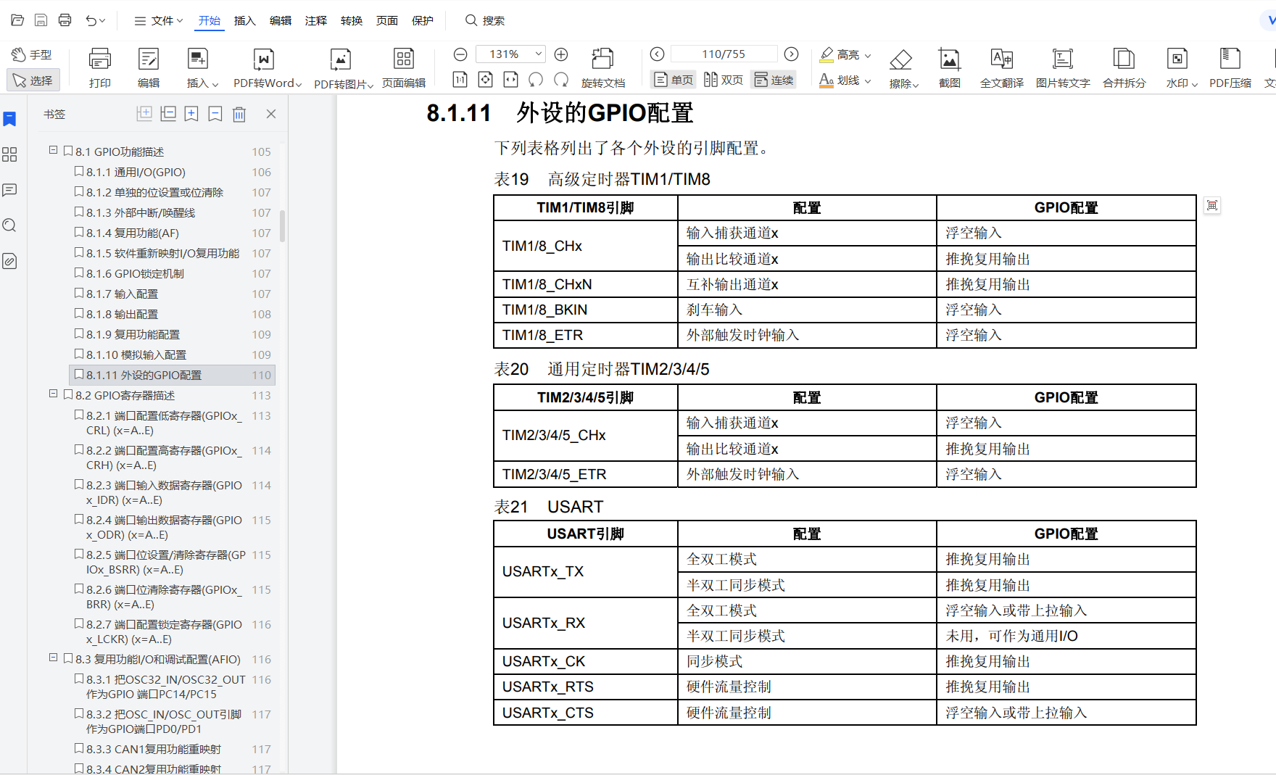Switch to the Convert (转换) tab

pos(352,20)
